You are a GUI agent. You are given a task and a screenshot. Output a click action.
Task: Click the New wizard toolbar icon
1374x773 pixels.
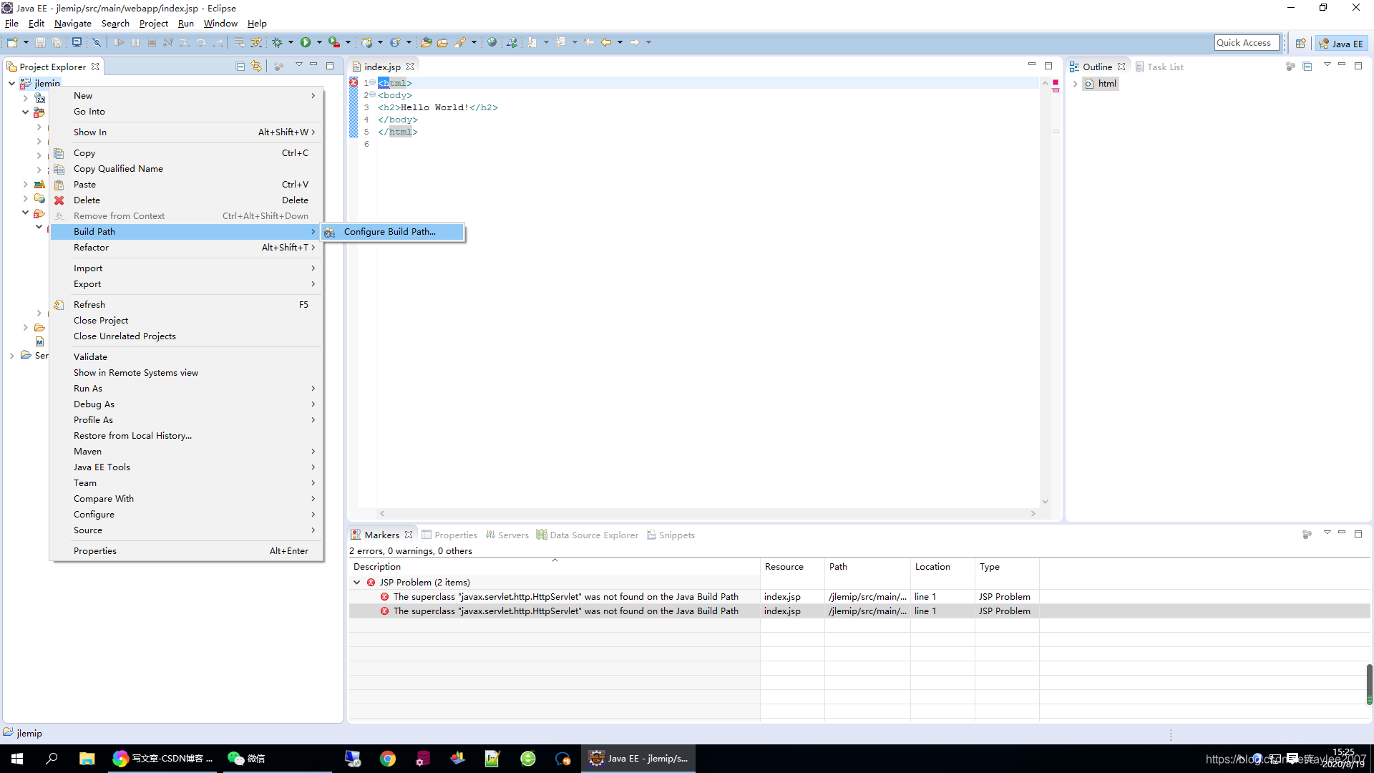tap(12, 42)
